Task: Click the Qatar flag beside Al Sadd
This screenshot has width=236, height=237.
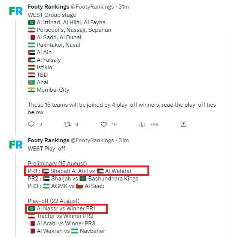Action: coord(32,37)
